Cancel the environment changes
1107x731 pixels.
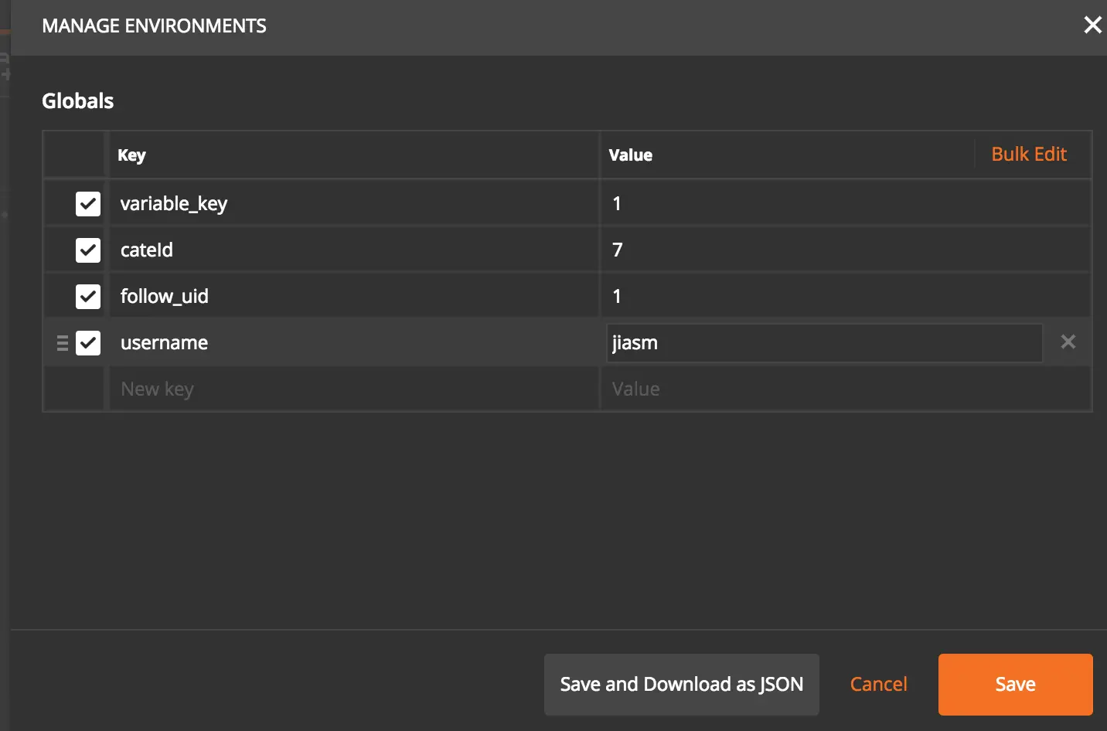click(878, 685)
